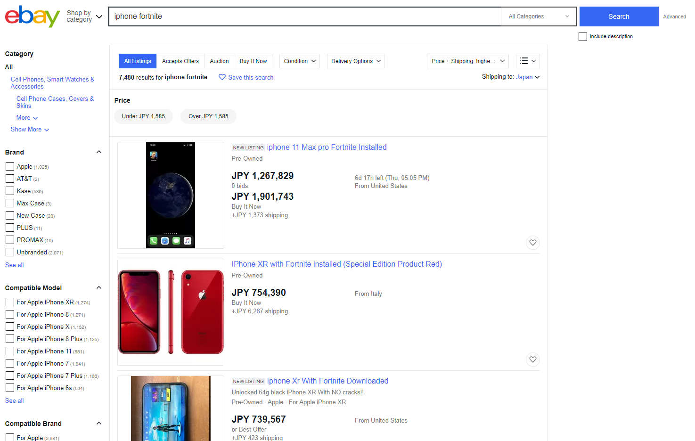This screenshot has height=441, width=695.
Task: Click the Save this search heart icon
Action: (222, 77)
